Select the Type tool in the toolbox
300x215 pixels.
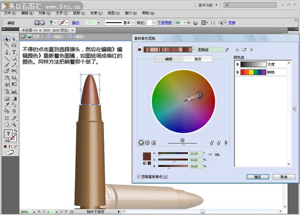14,52
